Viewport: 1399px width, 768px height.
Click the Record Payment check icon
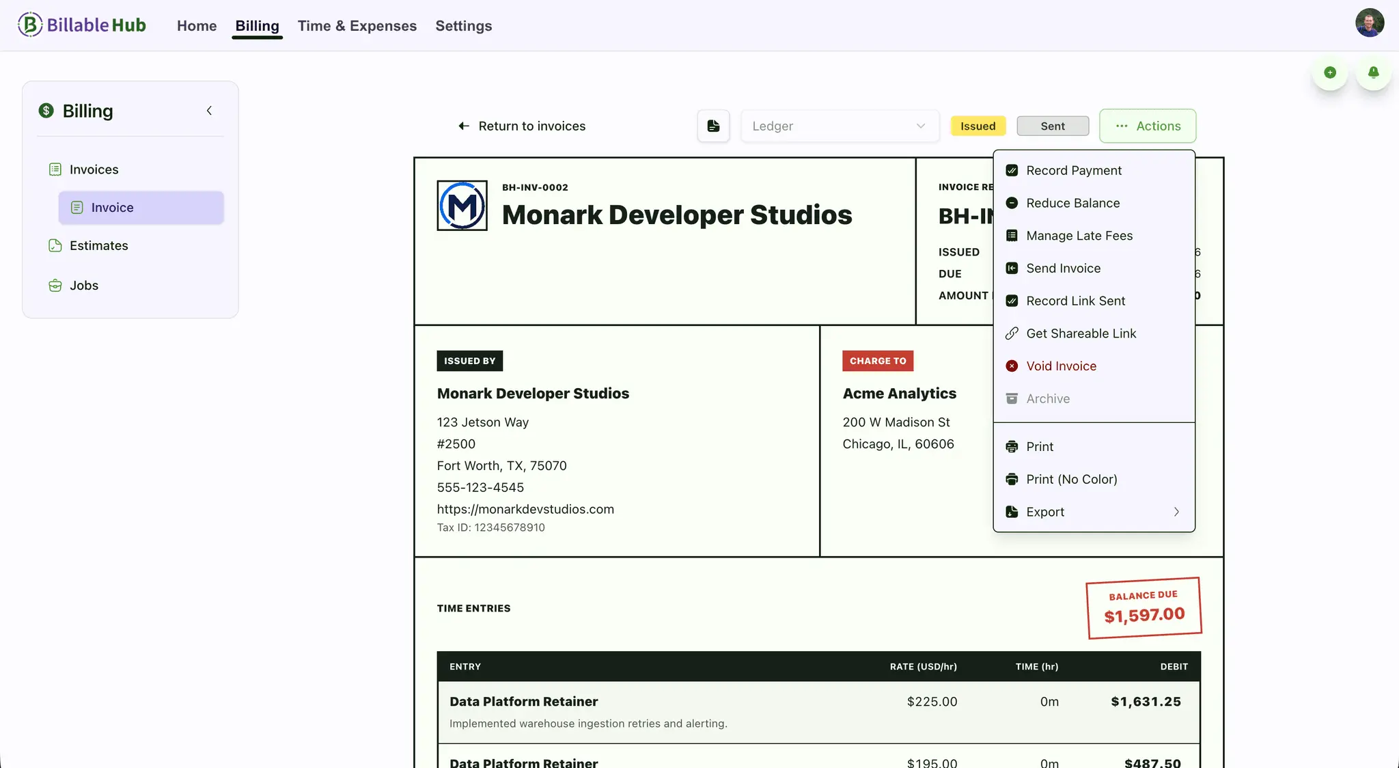pyautogui.click(x=1012, y=171)
